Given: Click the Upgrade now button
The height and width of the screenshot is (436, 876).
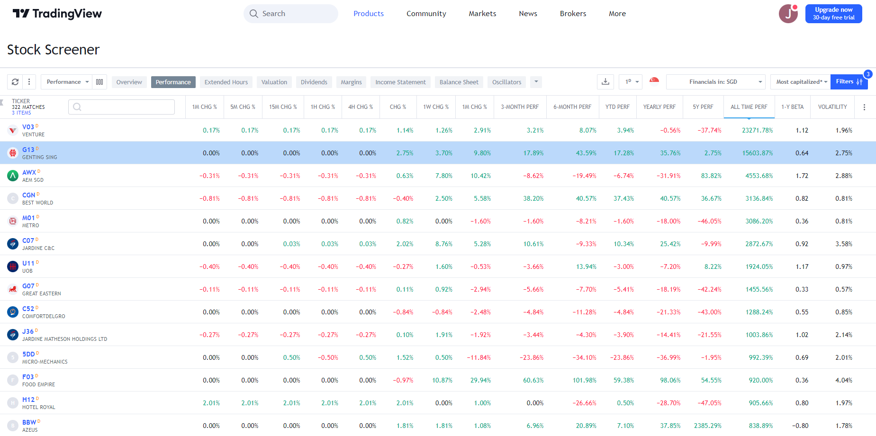Looking at the screenshot, I should [x=833, y=13].
